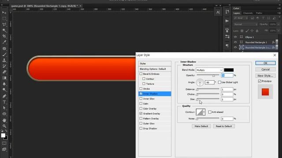
Task: Click the Cancel button
Action: point(265,69)
